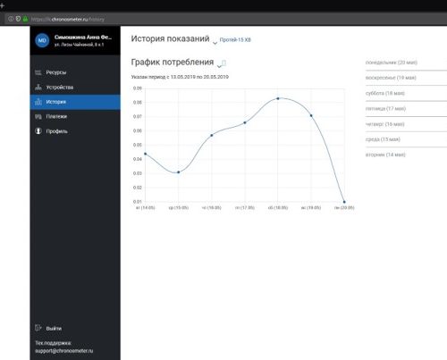Click the browser site lock icon
The width and height of the screenshot is (447, 360).
pos(25,19)
